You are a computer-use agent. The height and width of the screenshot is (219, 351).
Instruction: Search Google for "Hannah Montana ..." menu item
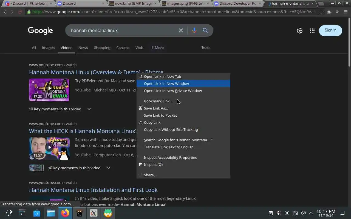tap(183, 140)
